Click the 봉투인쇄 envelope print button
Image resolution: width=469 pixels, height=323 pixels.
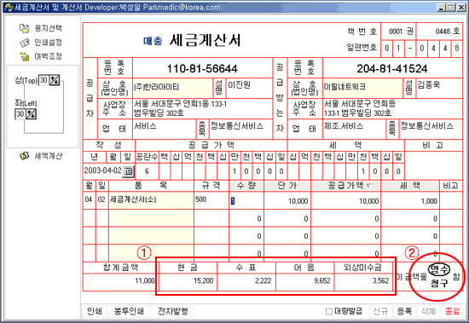pos(129,311)
